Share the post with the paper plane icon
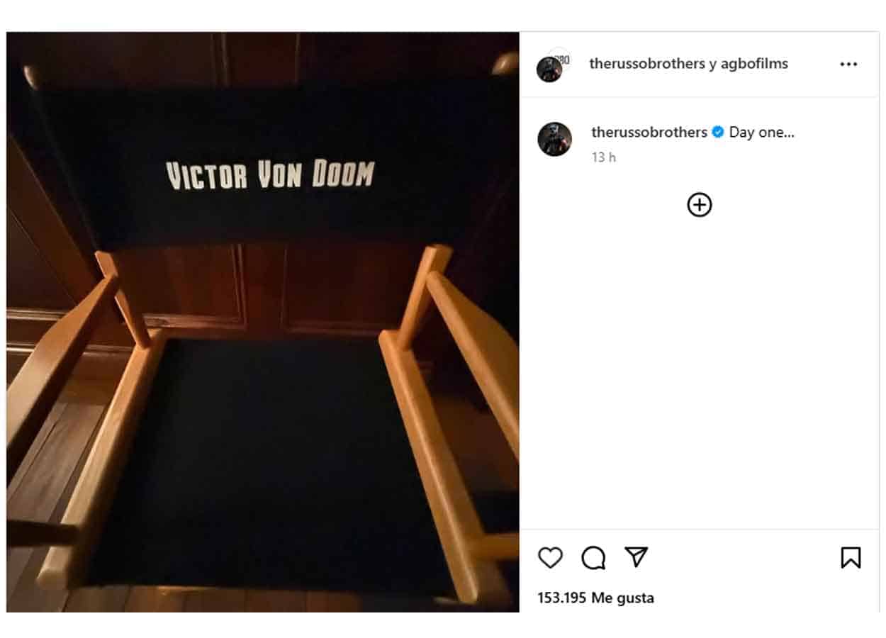This screenshot has width=886, height=638. point(637,557)
